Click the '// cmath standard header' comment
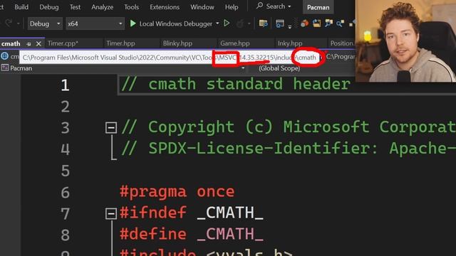The height and width of the screenshot is (256, 456). pyautogui.click(x=236, y=85)
